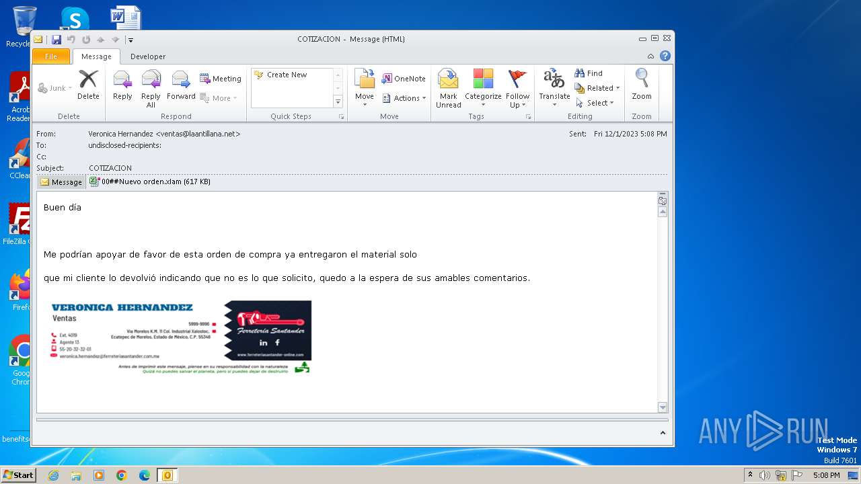Launch Internet Explorer from the taskbar

pos(53,475)
